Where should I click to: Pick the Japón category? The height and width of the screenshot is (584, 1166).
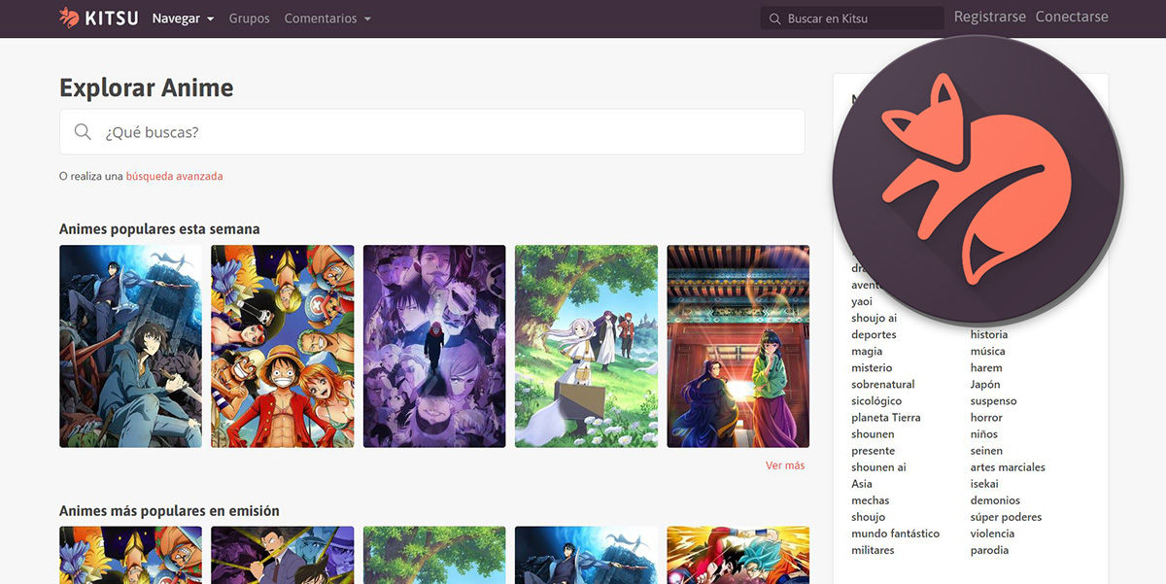click(x=985, y=385)
